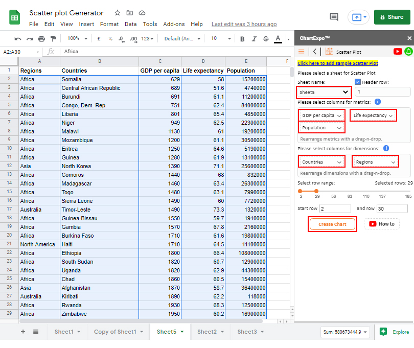The image size is (414, 348).
Task: Click link to add sample Scatter Plot
Action: (338, 63)
